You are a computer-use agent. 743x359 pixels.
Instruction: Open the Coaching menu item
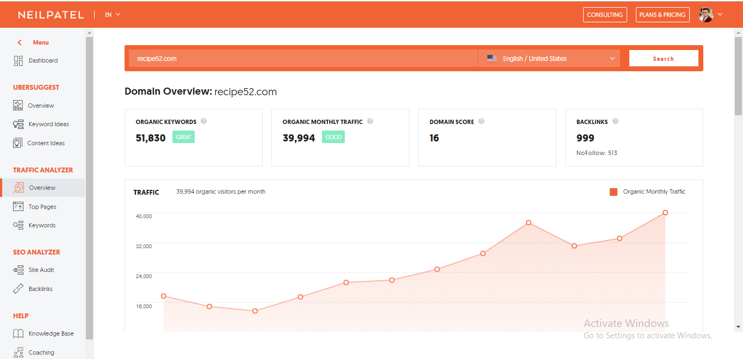pyautogui.click(x=41, y=352)
